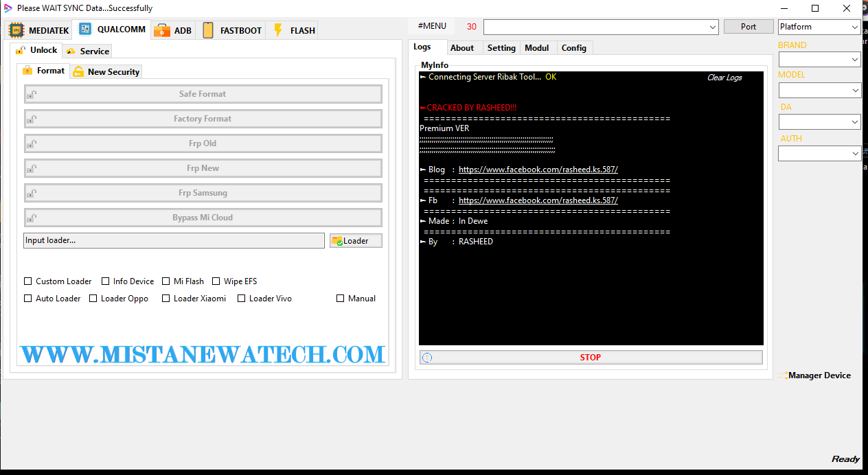
Task: Open the AUTH dropdown
Action: point(819,153)
